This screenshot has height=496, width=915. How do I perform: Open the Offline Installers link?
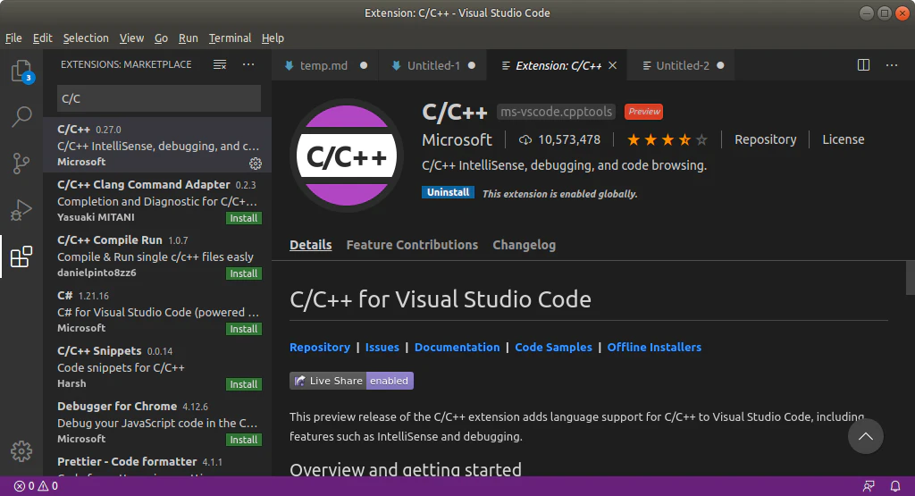(x=654, y=347)
